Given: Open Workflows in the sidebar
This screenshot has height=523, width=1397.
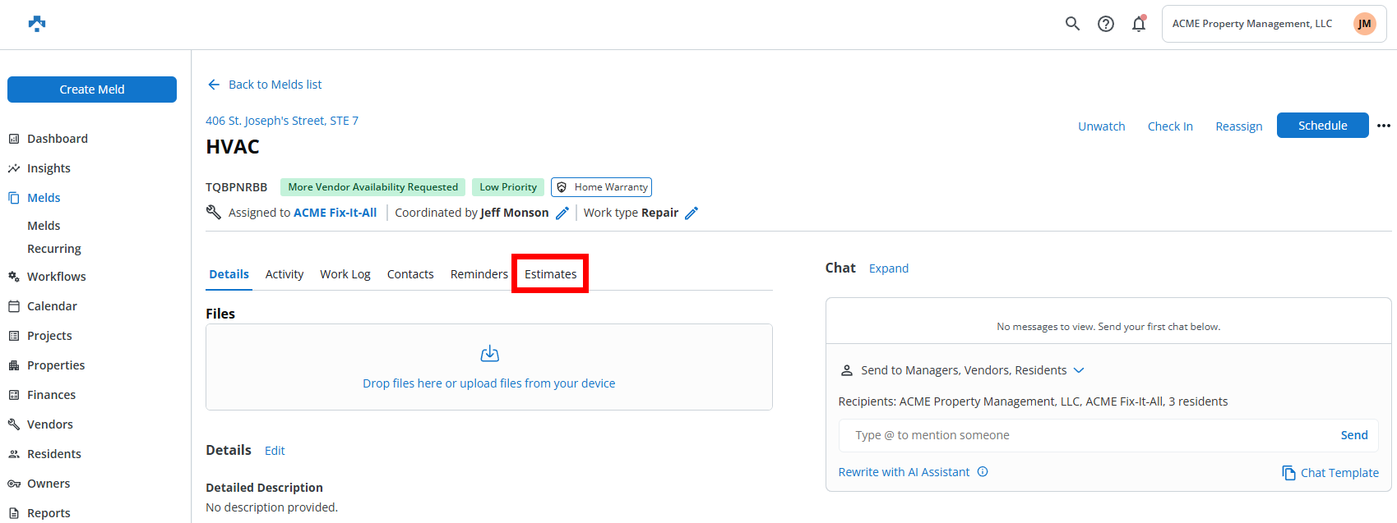Looking at the screenshot, I should tap(56, 277).
